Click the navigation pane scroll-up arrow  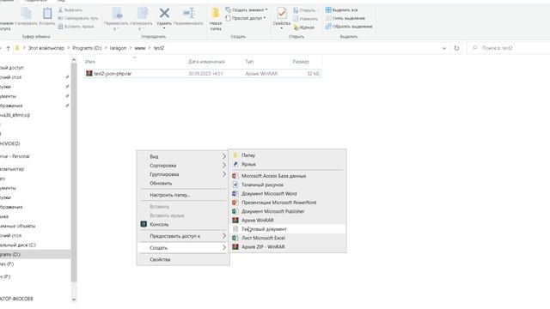(74, 60)
